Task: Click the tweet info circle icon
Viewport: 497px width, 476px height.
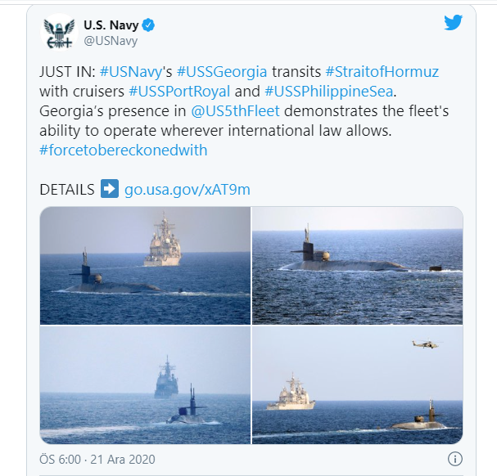Action: coord(455,459)
